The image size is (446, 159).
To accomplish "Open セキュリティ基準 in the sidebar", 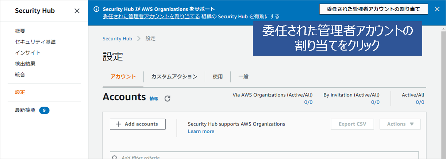I will click(x=35, y=42).
